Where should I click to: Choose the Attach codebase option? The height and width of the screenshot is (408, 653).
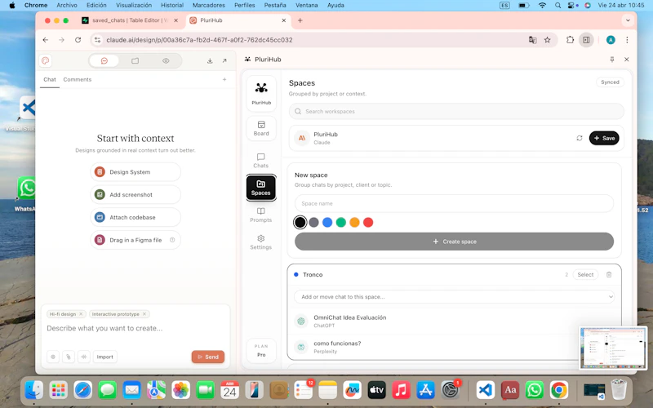click(x=135, y=217)
